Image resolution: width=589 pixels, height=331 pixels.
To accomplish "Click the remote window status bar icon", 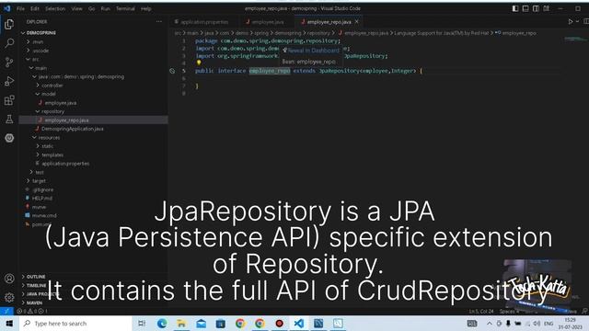I will pyautogui.click(x=6, y=311).
